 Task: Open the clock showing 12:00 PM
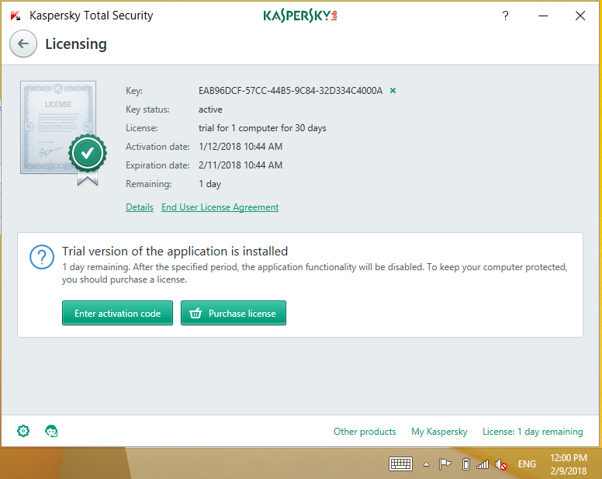568,464
